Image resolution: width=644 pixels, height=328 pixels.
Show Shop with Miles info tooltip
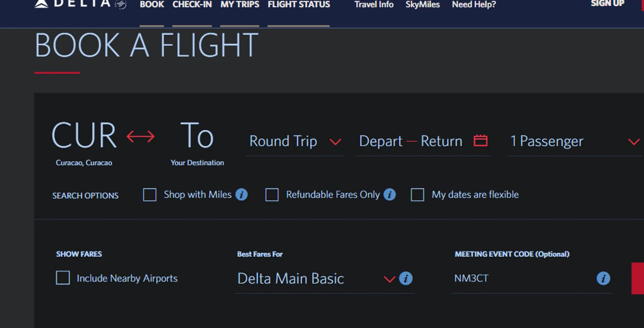241,195
